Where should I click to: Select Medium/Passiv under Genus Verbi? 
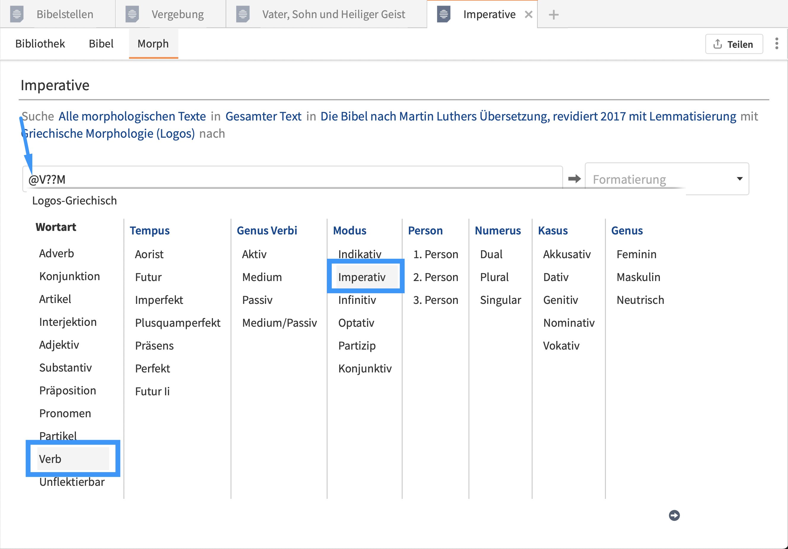click(279, 323)
